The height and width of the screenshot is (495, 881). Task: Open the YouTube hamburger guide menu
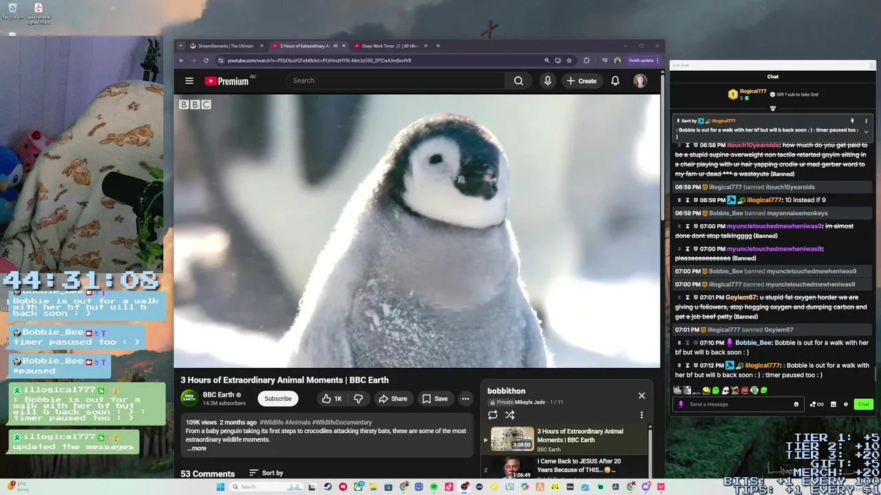coord(189,80)
